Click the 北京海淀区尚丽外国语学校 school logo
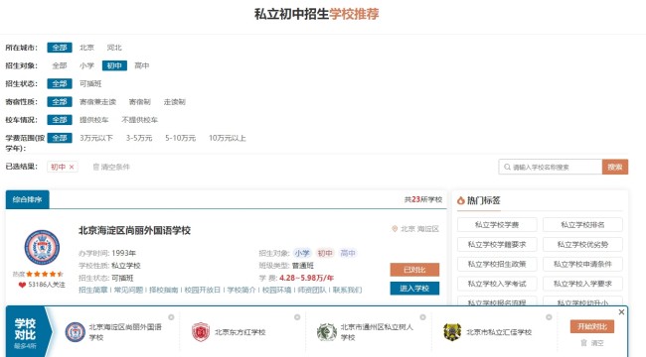Image resolution: width=646 pixels, height=357 pixels. point(42,247)
